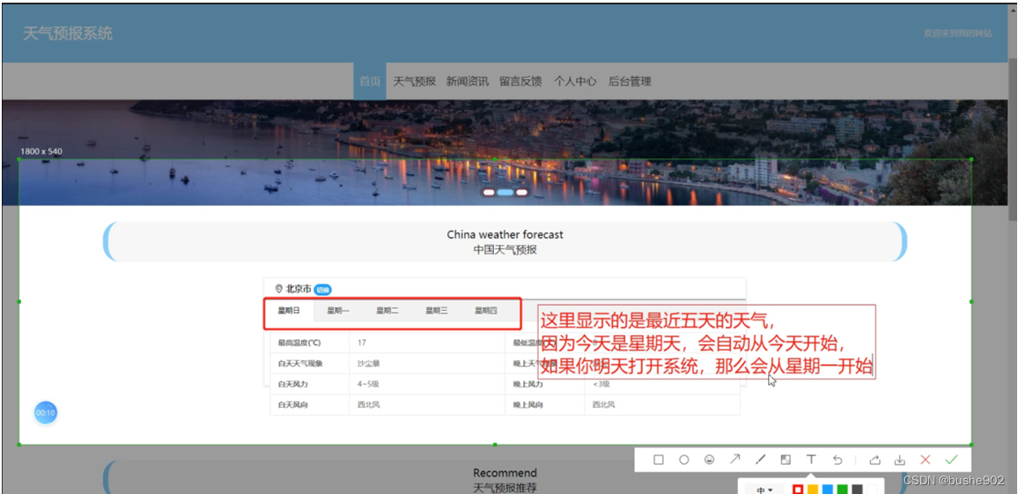Open the 个人中心 nav item

coord(575,81)
